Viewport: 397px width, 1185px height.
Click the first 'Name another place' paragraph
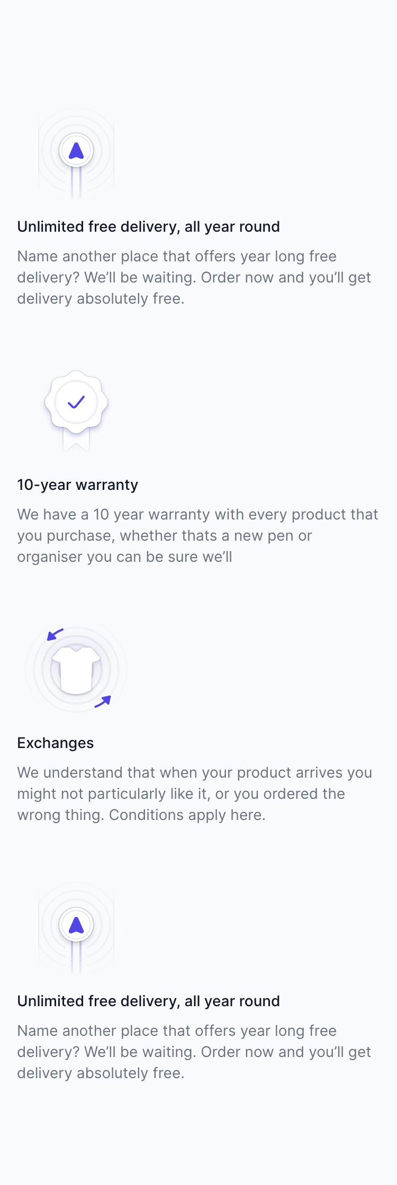(194, 277)
